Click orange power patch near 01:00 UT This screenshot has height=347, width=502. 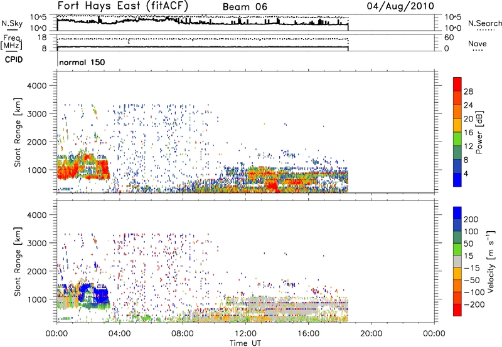(67, 168)
